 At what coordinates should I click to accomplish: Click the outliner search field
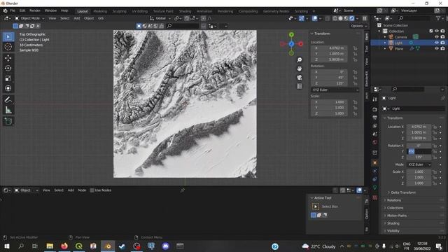(x=414, y=18)
